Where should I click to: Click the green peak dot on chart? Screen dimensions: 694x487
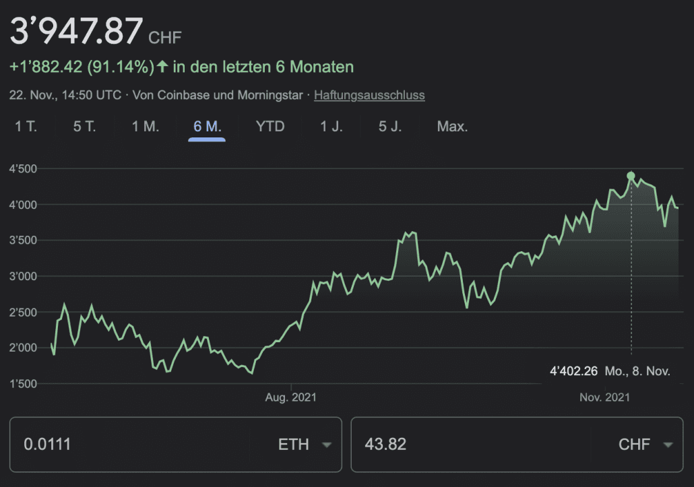click(x=631, y=176)
